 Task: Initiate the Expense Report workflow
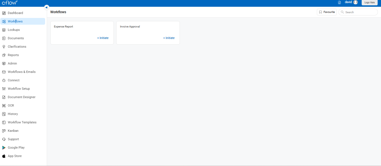(103, 38)
